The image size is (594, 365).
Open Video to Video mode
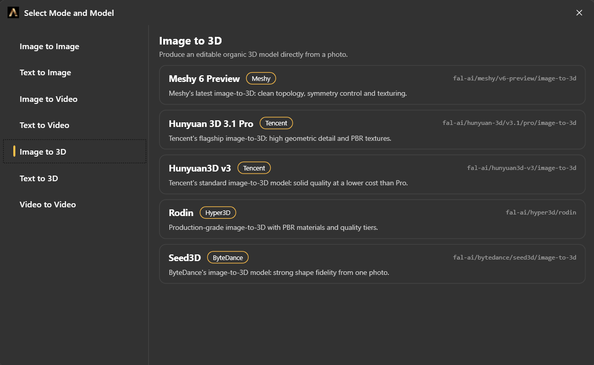click(x=75, y=204)
